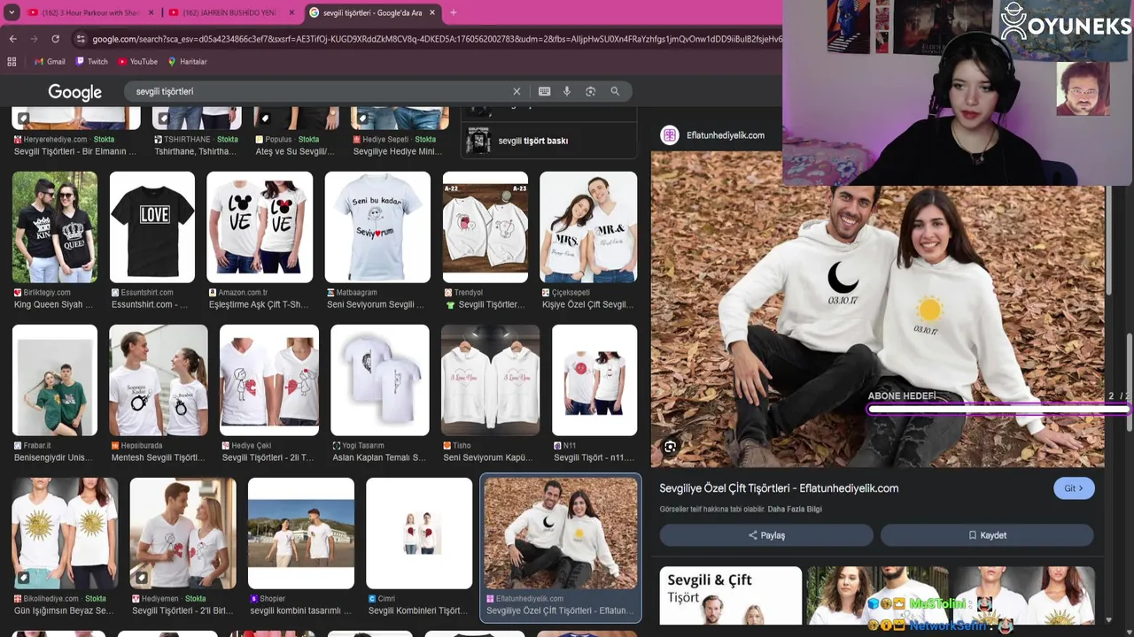Image resolution: width=1134 pixels, height=637 pixels.
Task: Open the Amazon Mickey LOVE couple thumbnail
Action: coord(260,227)
